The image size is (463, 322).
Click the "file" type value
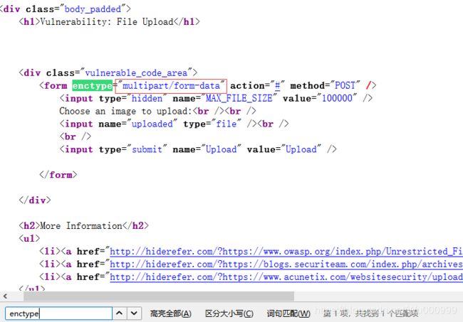coord(227,124)
